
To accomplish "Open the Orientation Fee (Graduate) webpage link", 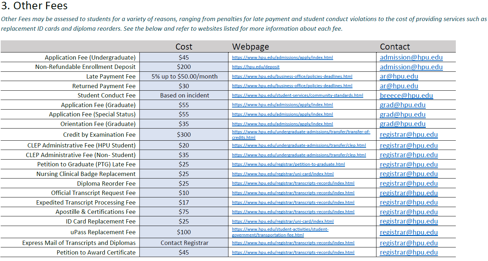I will coord(282,124).
